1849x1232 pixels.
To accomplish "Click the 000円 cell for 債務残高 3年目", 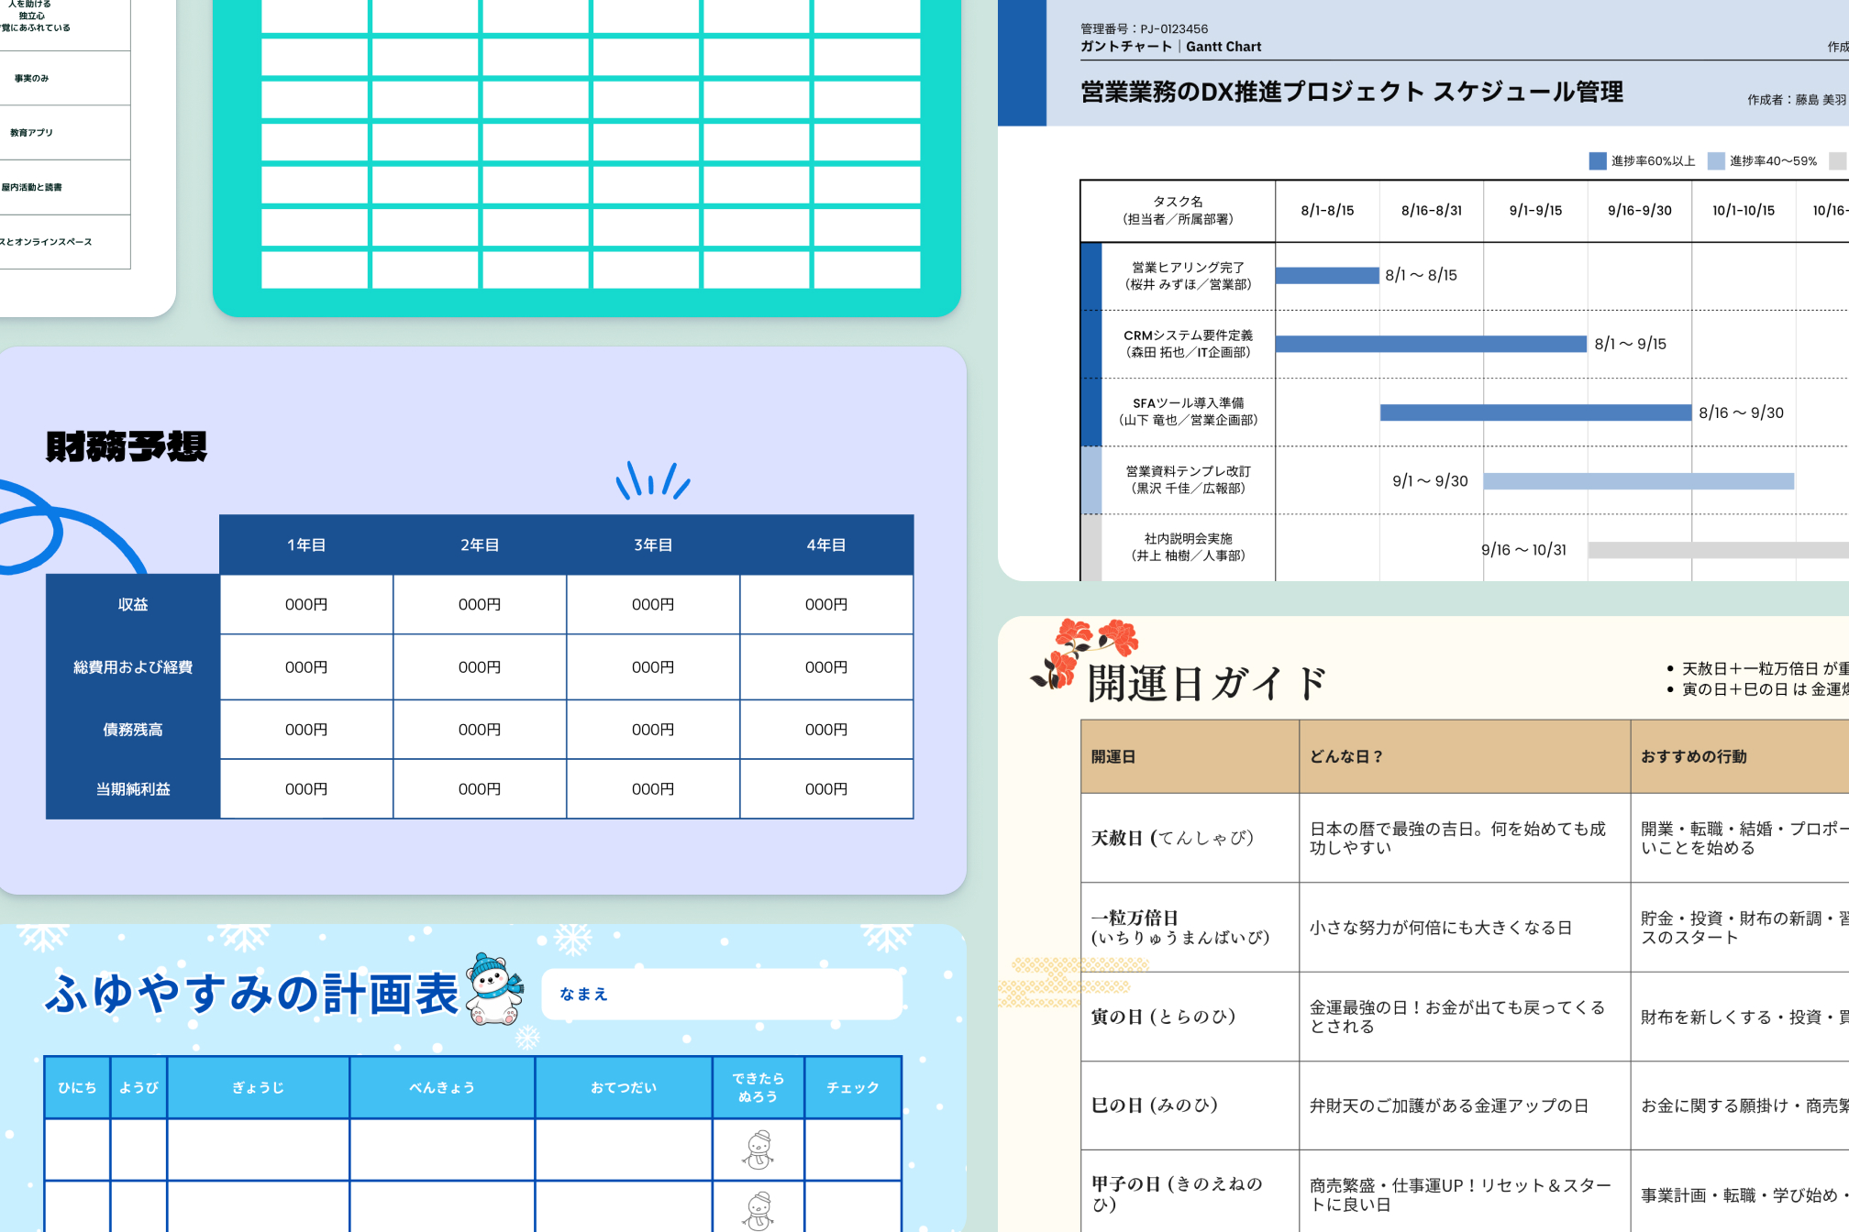I will click(653, 730).
